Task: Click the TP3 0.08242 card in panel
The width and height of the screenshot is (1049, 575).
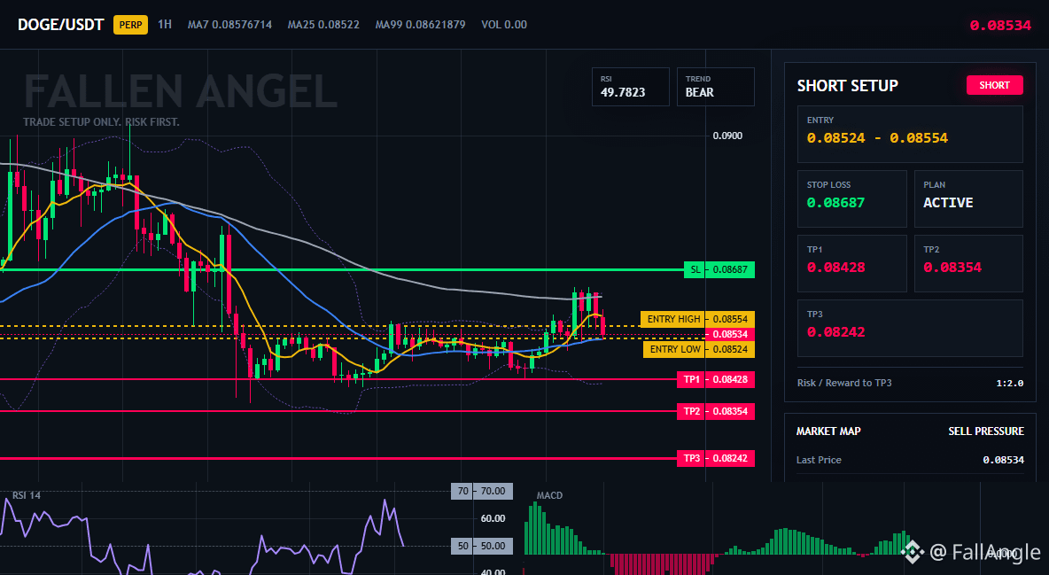Action: click(x=910, y=328)
